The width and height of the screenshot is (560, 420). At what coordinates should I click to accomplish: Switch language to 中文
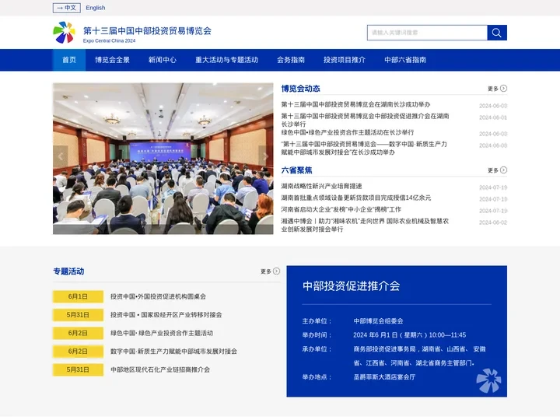[67, 8]
